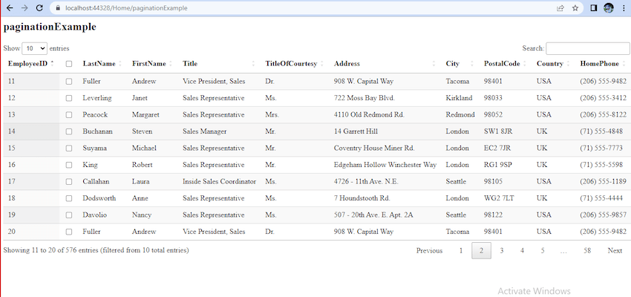Go to pagination page 3
Viewport: 631px width, 297px height.
501,251
